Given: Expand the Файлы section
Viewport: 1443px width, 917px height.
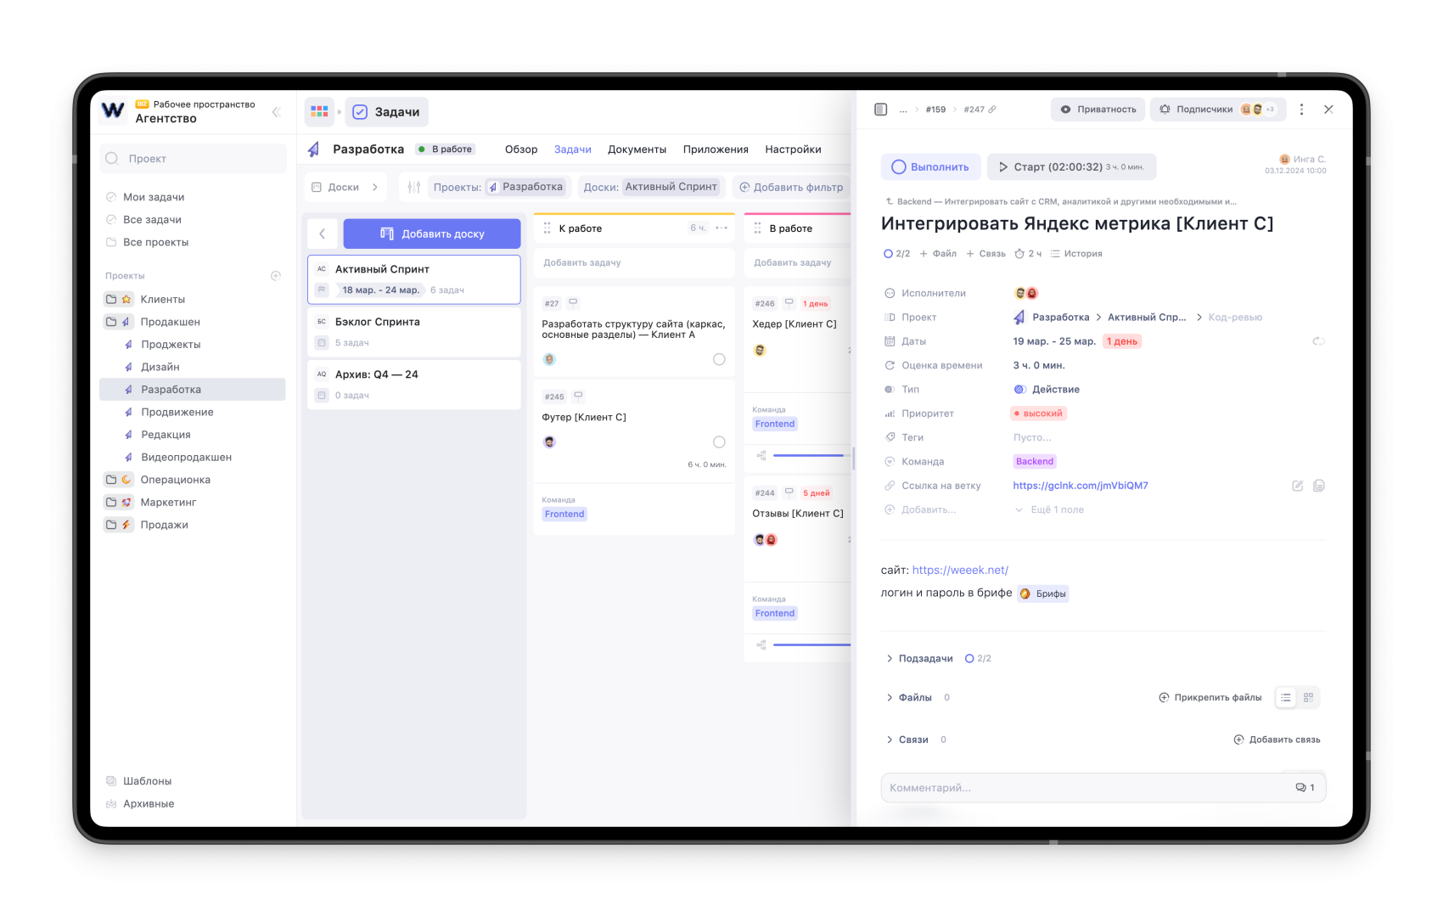Looking at the screenshot, I should (x=890, y=698).
